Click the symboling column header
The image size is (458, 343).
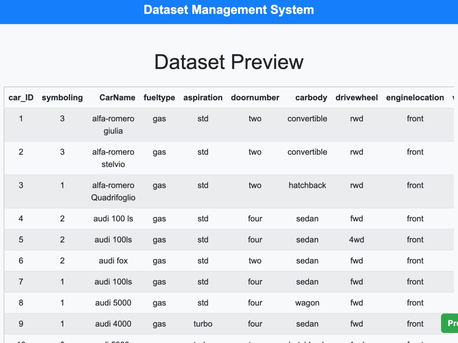[62, 97]
